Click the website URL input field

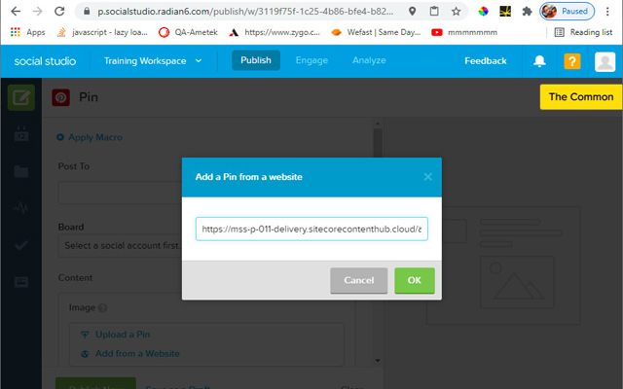click(311, 229)
